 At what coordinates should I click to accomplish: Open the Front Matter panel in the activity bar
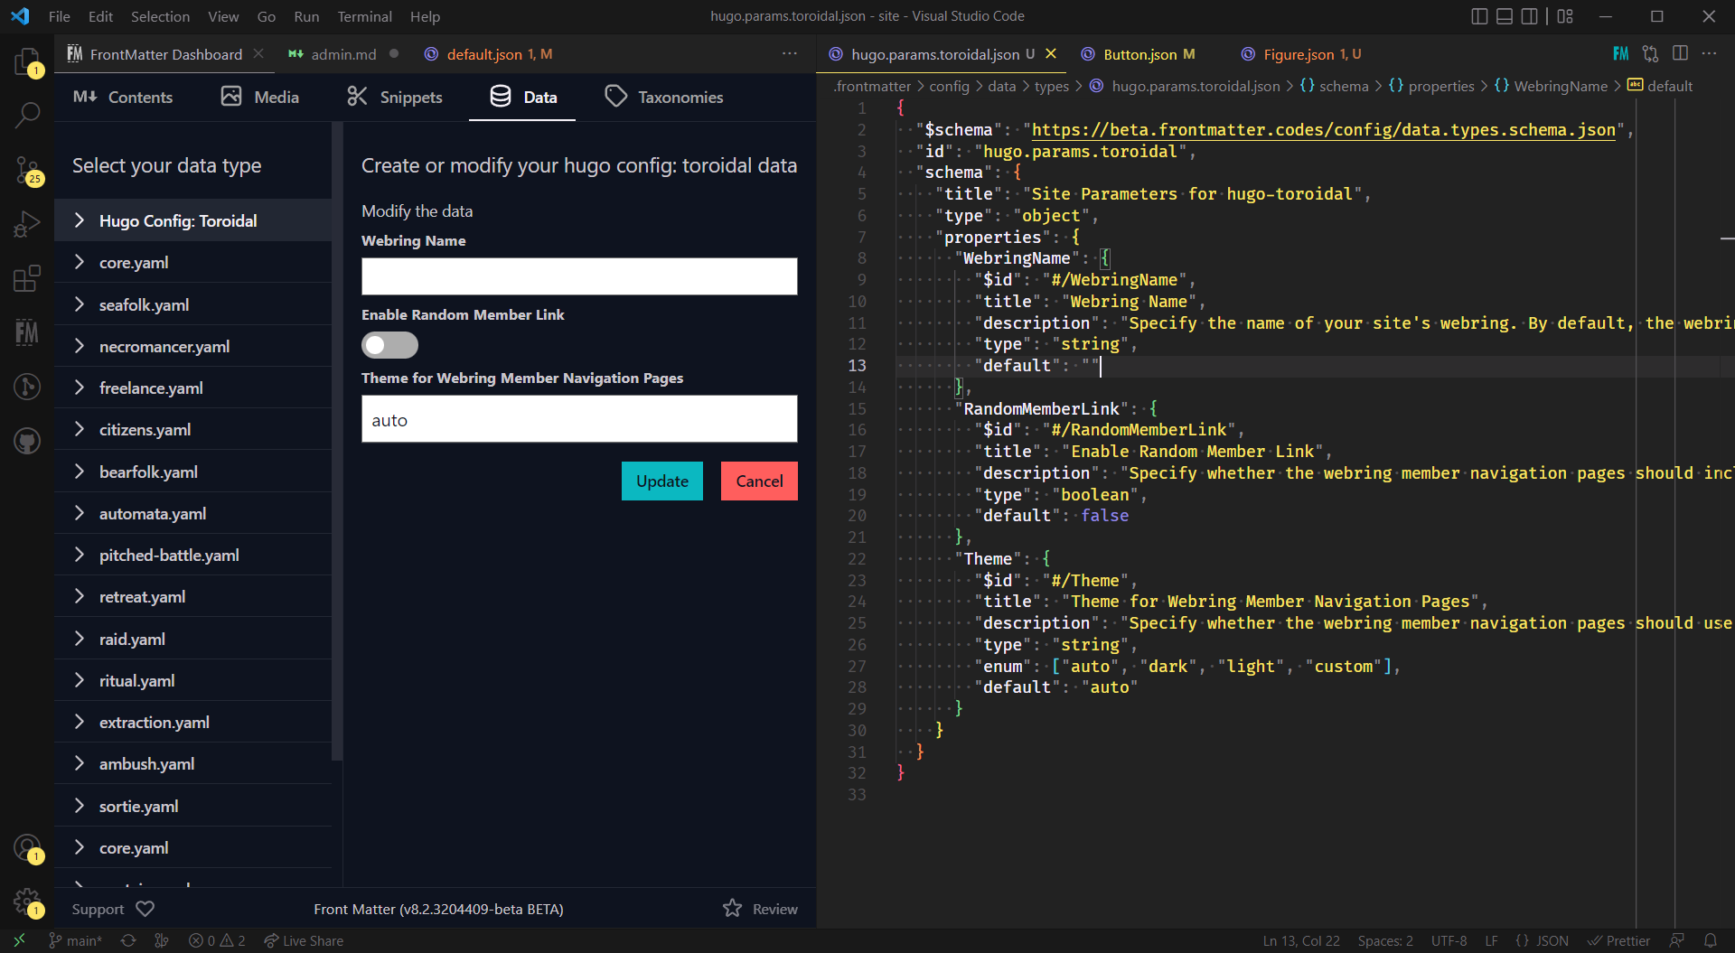(27, 332)
